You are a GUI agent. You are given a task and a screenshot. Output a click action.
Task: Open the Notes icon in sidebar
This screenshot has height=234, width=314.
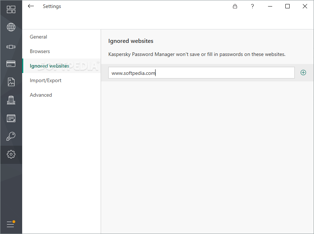pos(11,118)
